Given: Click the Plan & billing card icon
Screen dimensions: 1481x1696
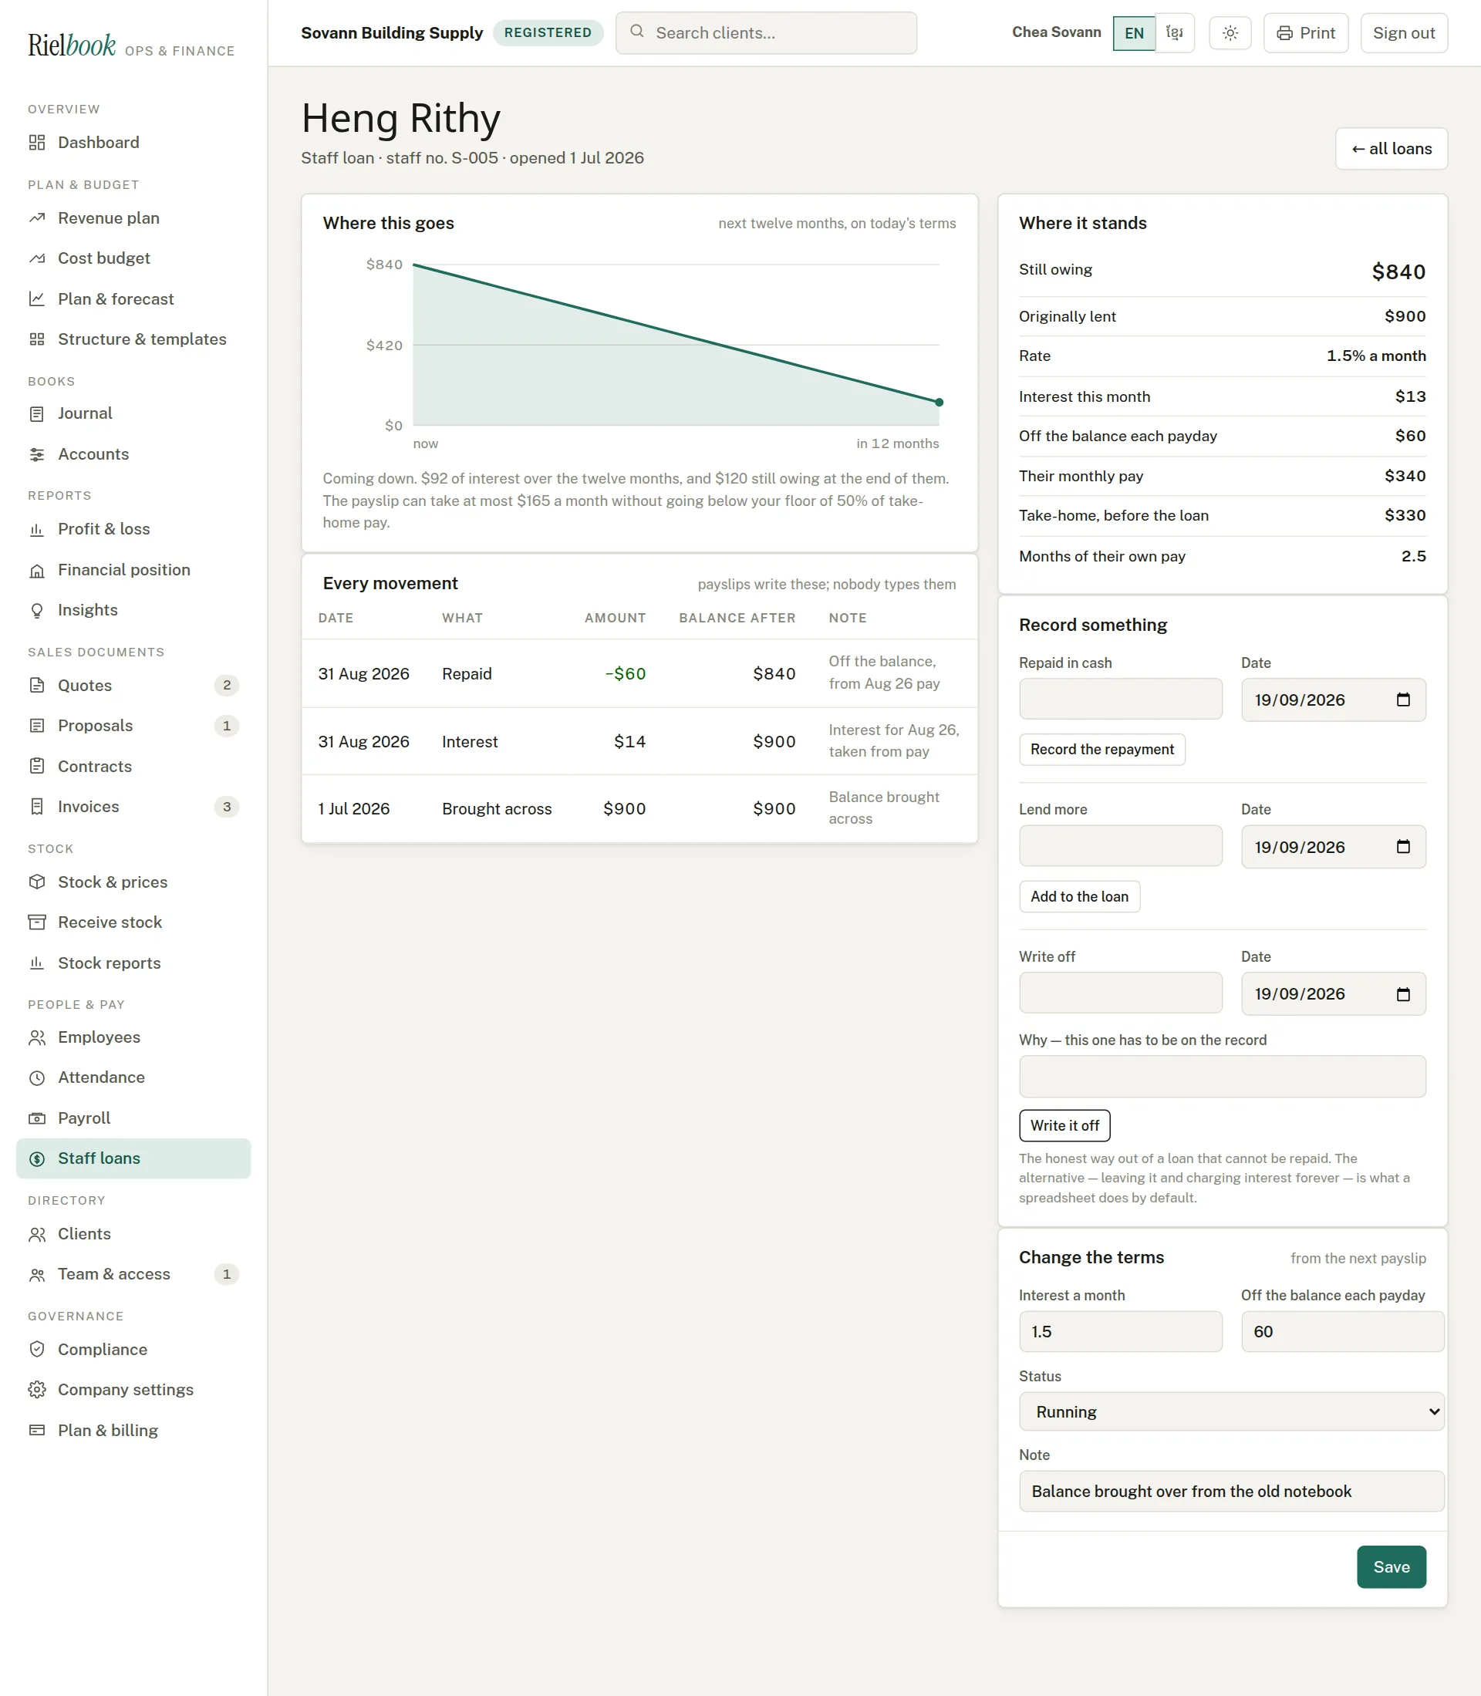Looking at the screenshot, I should click(36, 1430).
